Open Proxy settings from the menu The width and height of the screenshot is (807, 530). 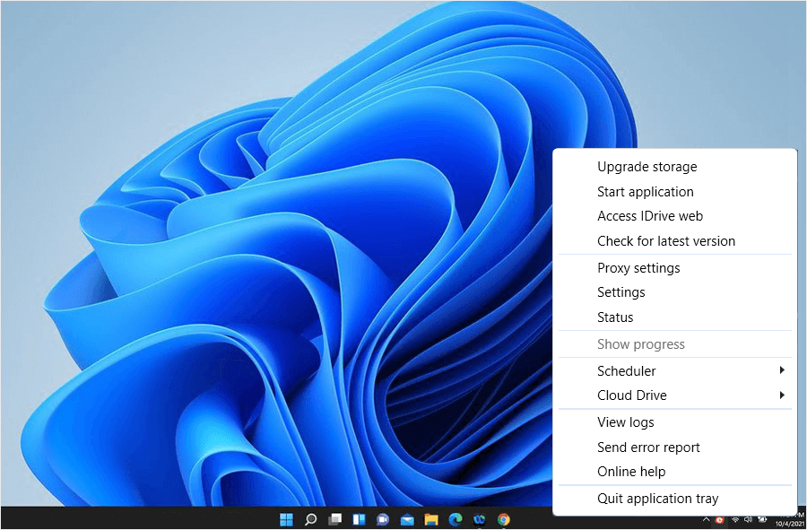point(638,268)
